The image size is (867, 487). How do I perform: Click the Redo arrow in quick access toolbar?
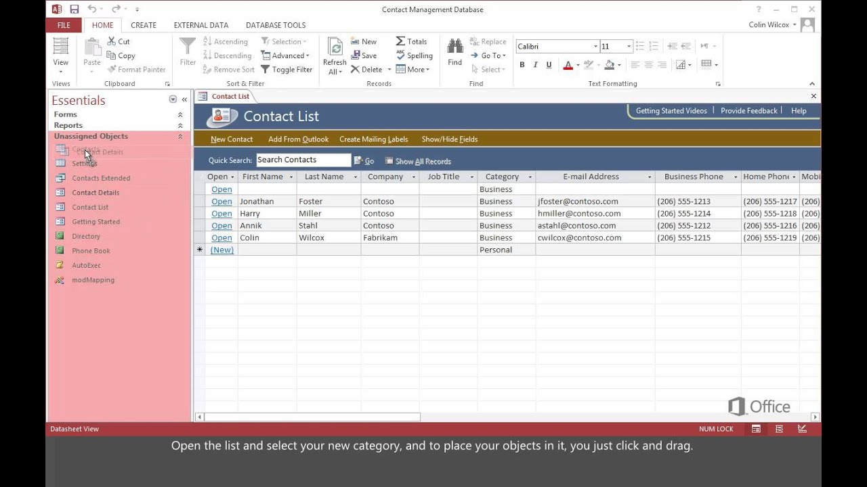point(115,9)
